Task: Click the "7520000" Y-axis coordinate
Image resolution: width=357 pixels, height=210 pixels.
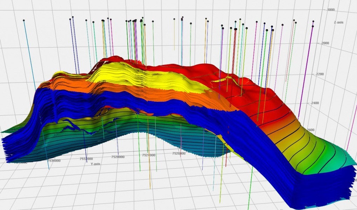Action: tap(179, 154)
